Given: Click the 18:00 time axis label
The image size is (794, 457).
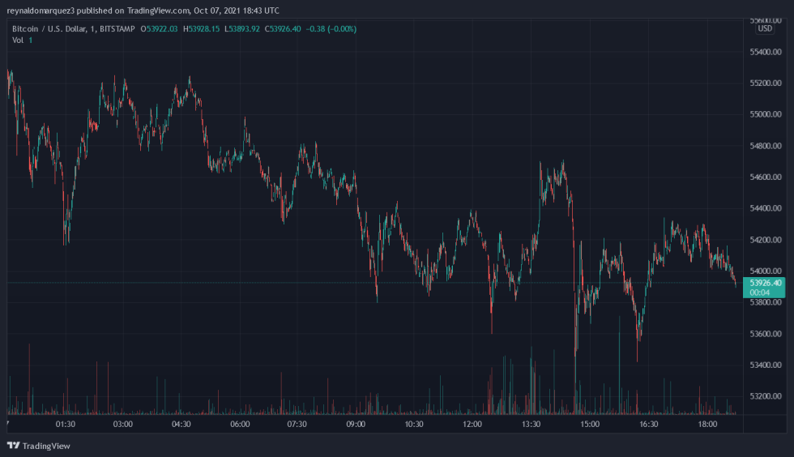Looking at the screenshot, I should tap(707, 425).
